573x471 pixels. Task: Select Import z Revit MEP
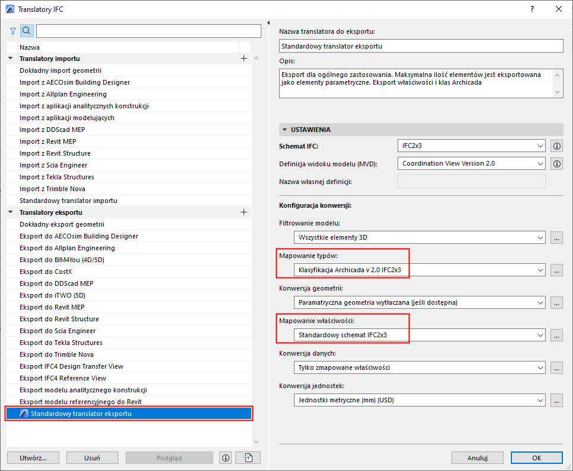[129, 141]
